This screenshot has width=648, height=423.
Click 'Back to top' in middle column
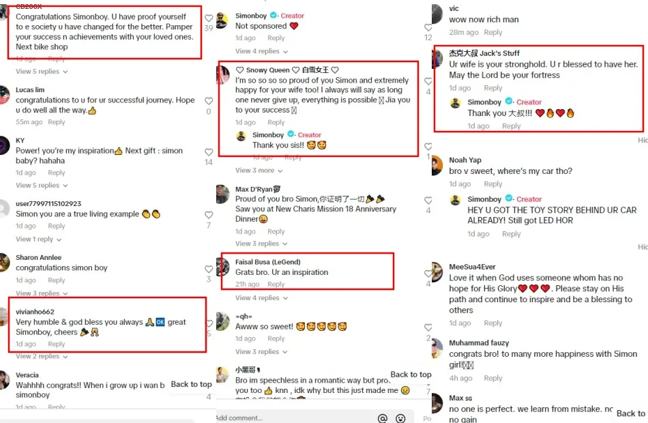click(x=411, y=375)
